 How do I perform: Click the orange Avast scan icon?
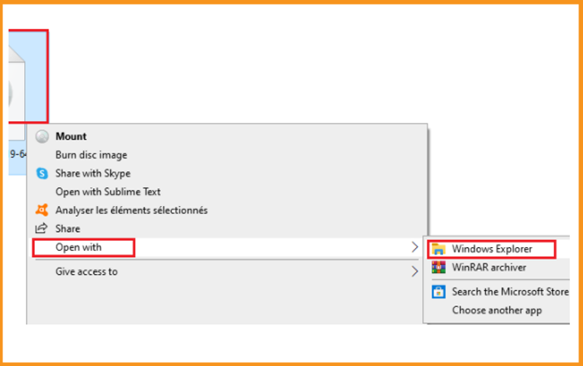point(42,210)
